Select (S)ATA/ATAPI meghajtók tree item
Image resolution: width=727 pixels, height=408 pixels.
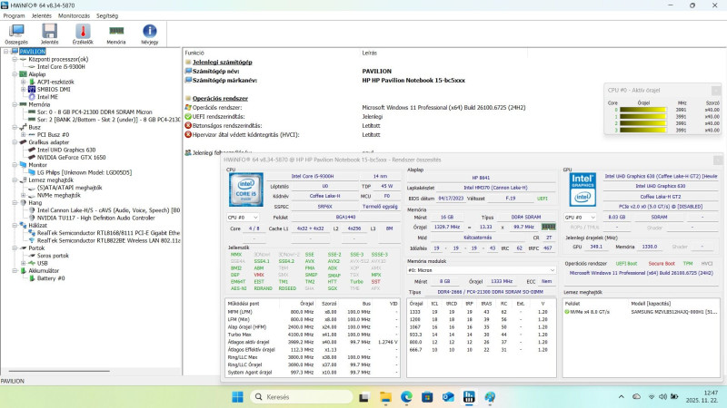[x=70, y=188]
